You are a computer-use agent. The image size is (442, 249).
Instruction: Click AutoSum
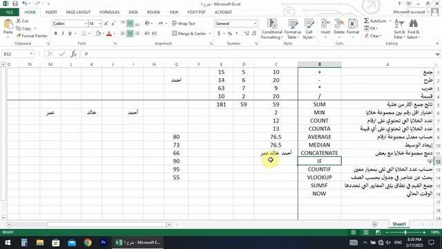click(375, 21)
